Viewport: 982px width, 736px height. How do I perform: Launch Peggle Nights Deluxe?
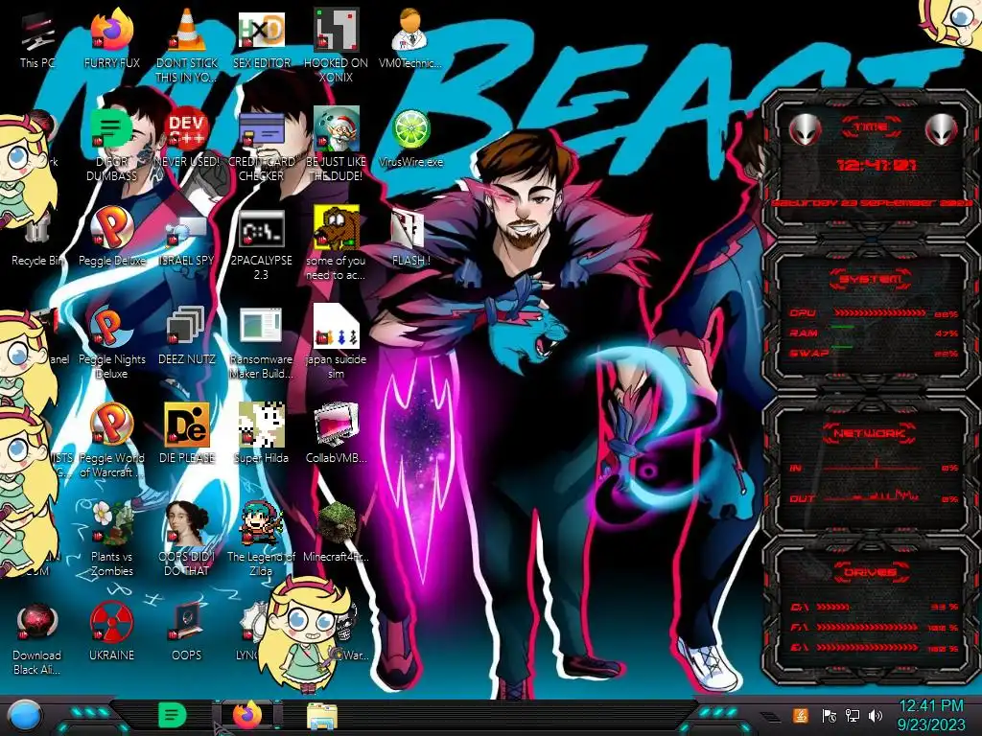click(x=111, y=326)
